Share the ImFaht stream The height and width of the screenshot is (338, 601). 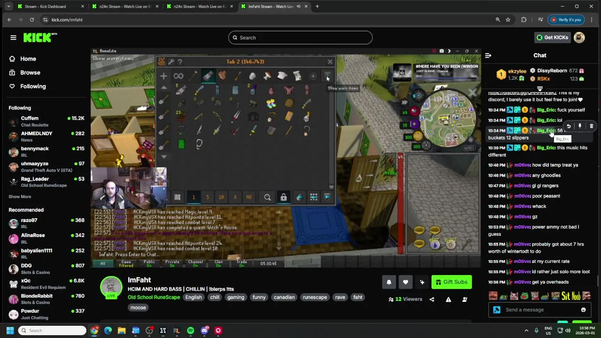(x=432, y=300)
